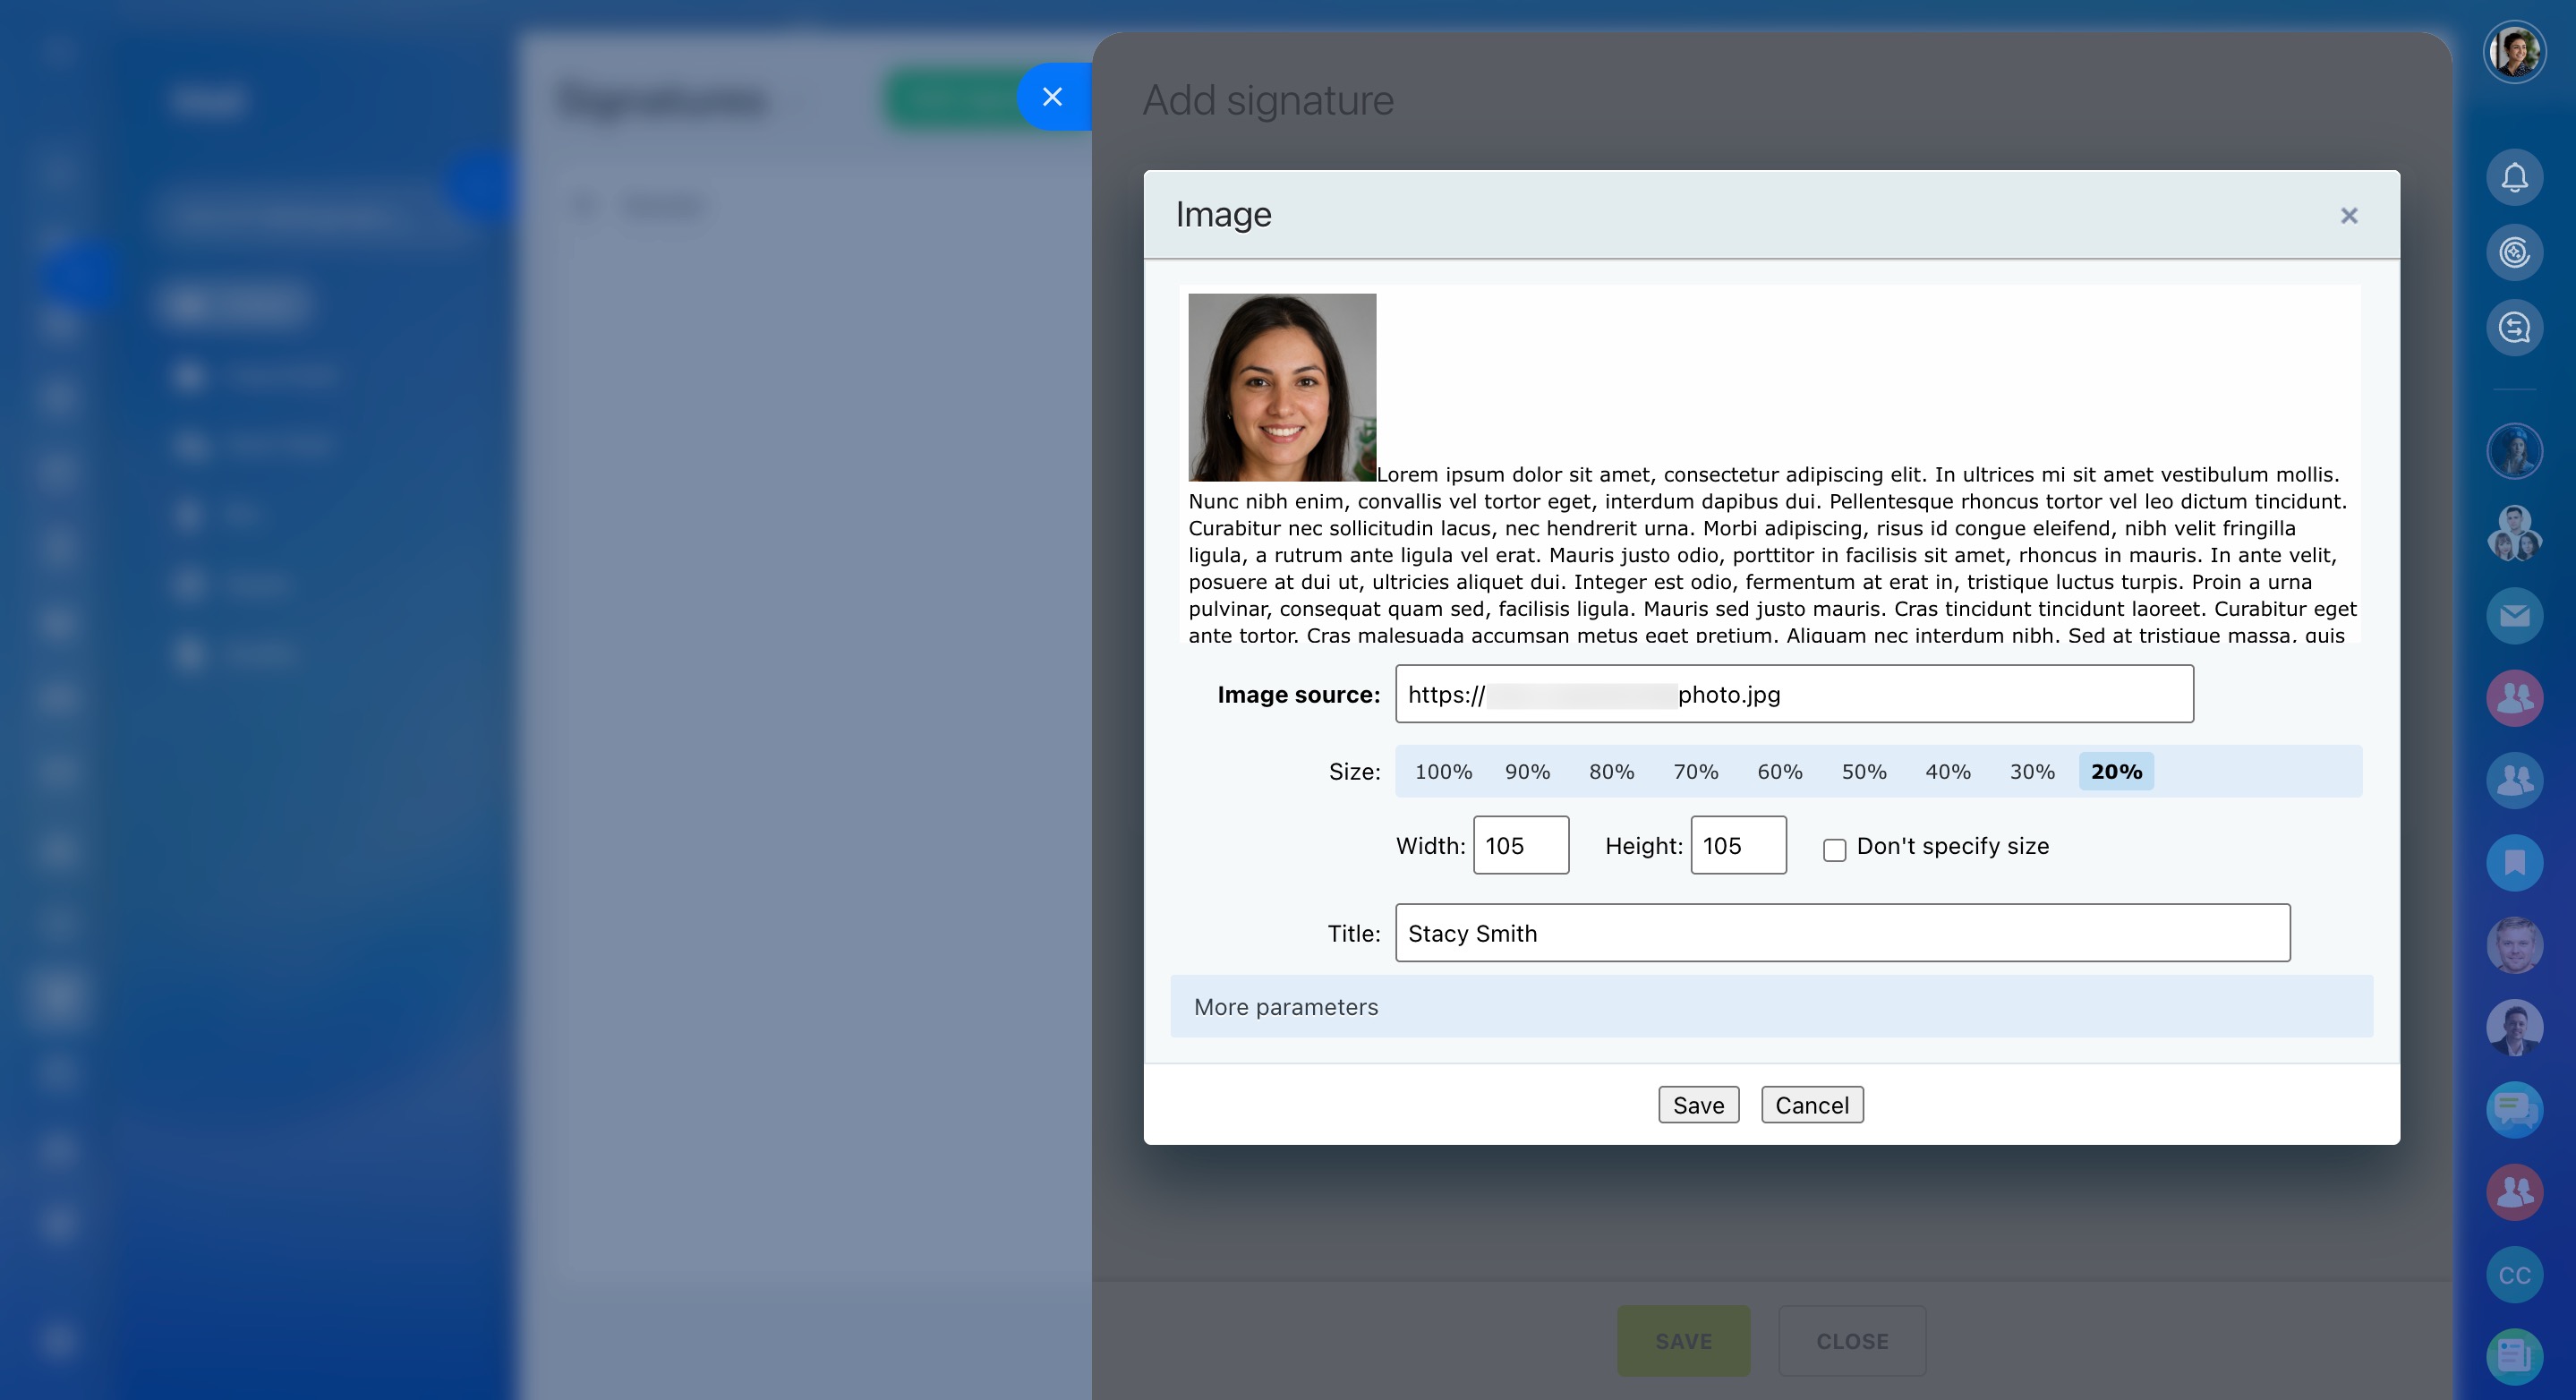The width and height of the screenshot is (2576, 1400).
Task: Click the blue round close slider button
Action: pyautogui.click(x=1052, y=97)
